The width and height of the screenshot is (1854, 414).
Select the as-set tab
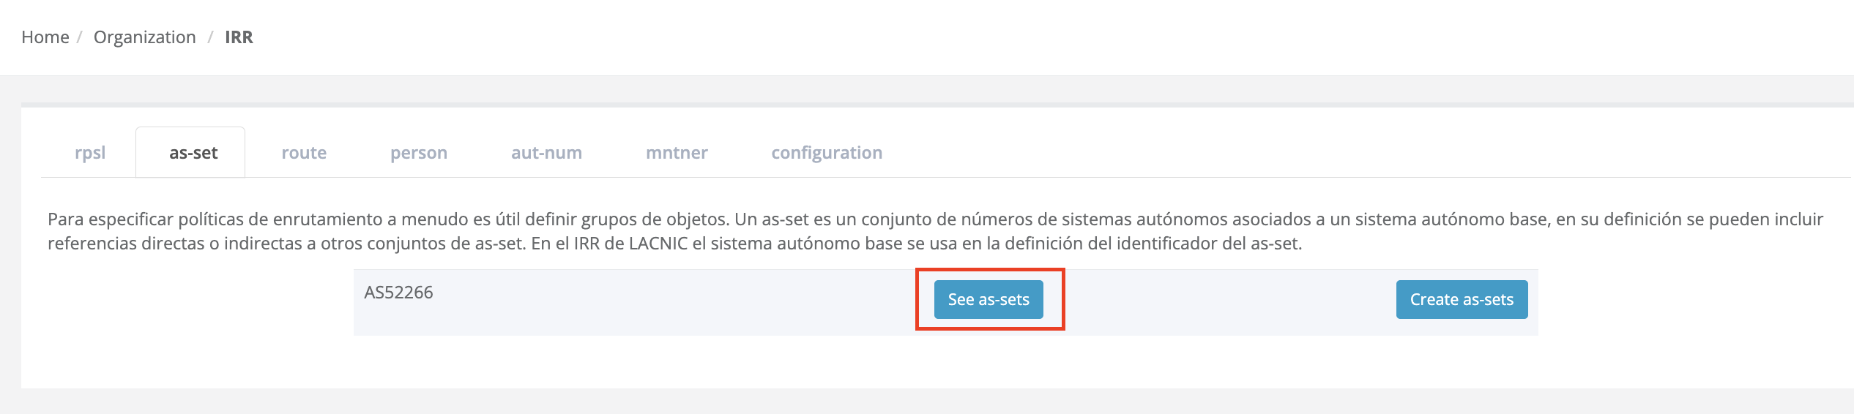(193, 153)
